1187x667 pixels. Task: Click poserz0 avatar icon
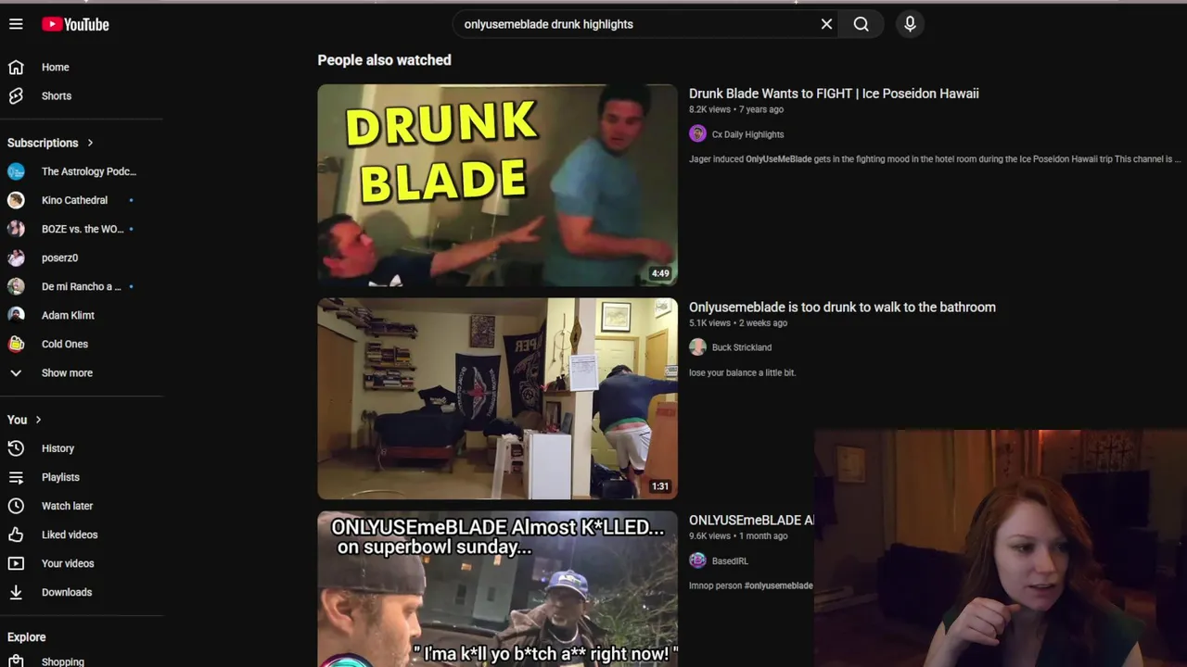point(16,258)
